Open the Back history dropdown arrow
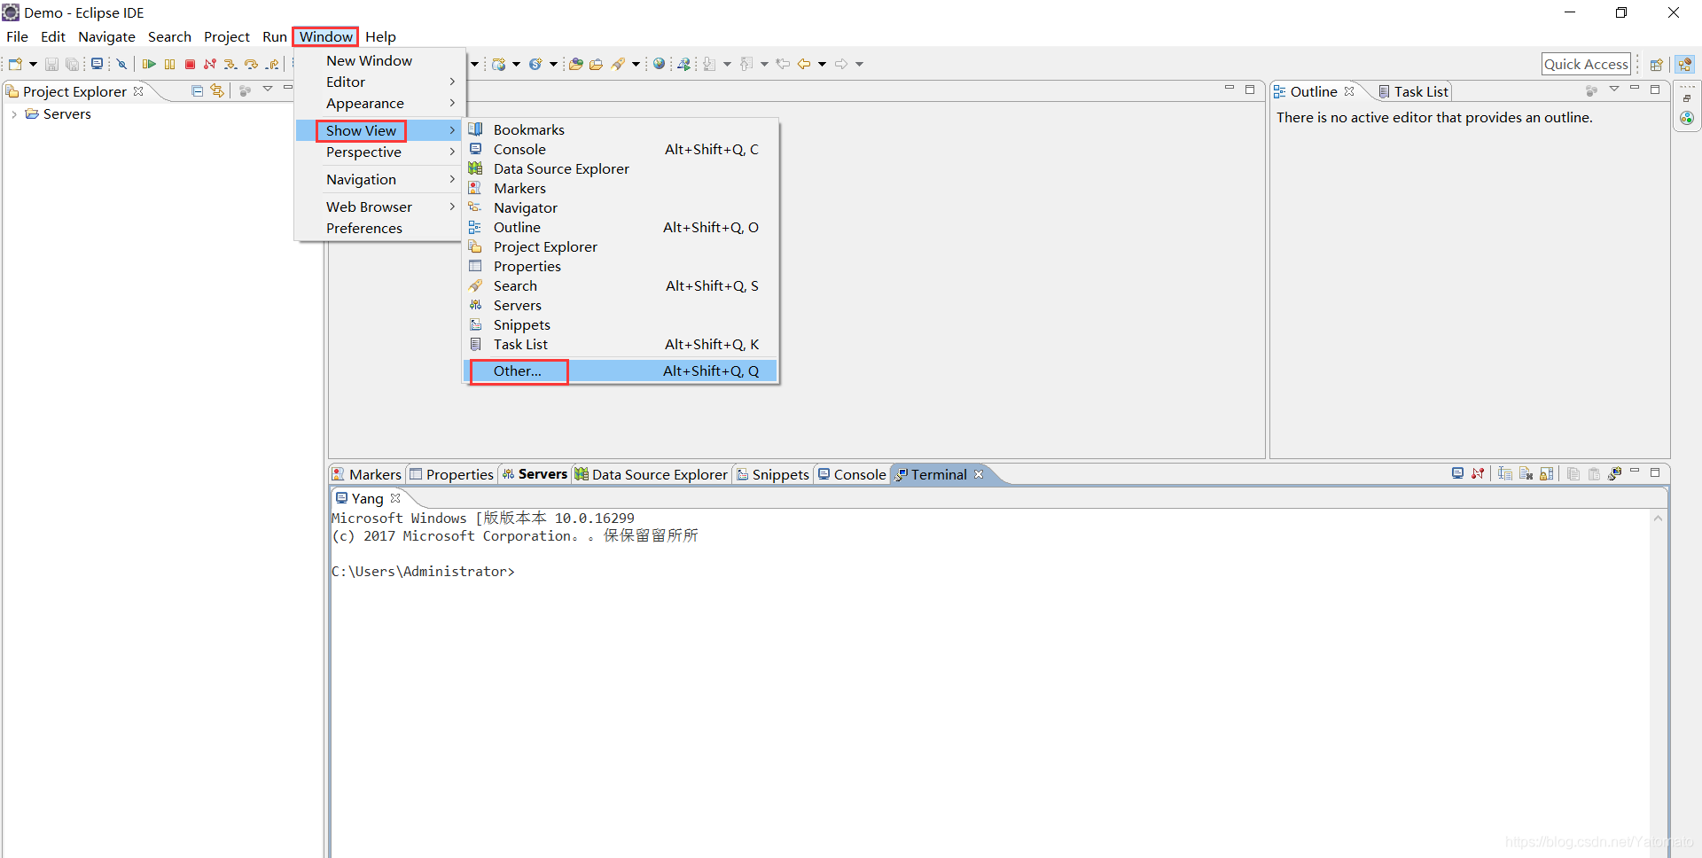The width and height of the screenshot is (1702, 858). [822, 64]
